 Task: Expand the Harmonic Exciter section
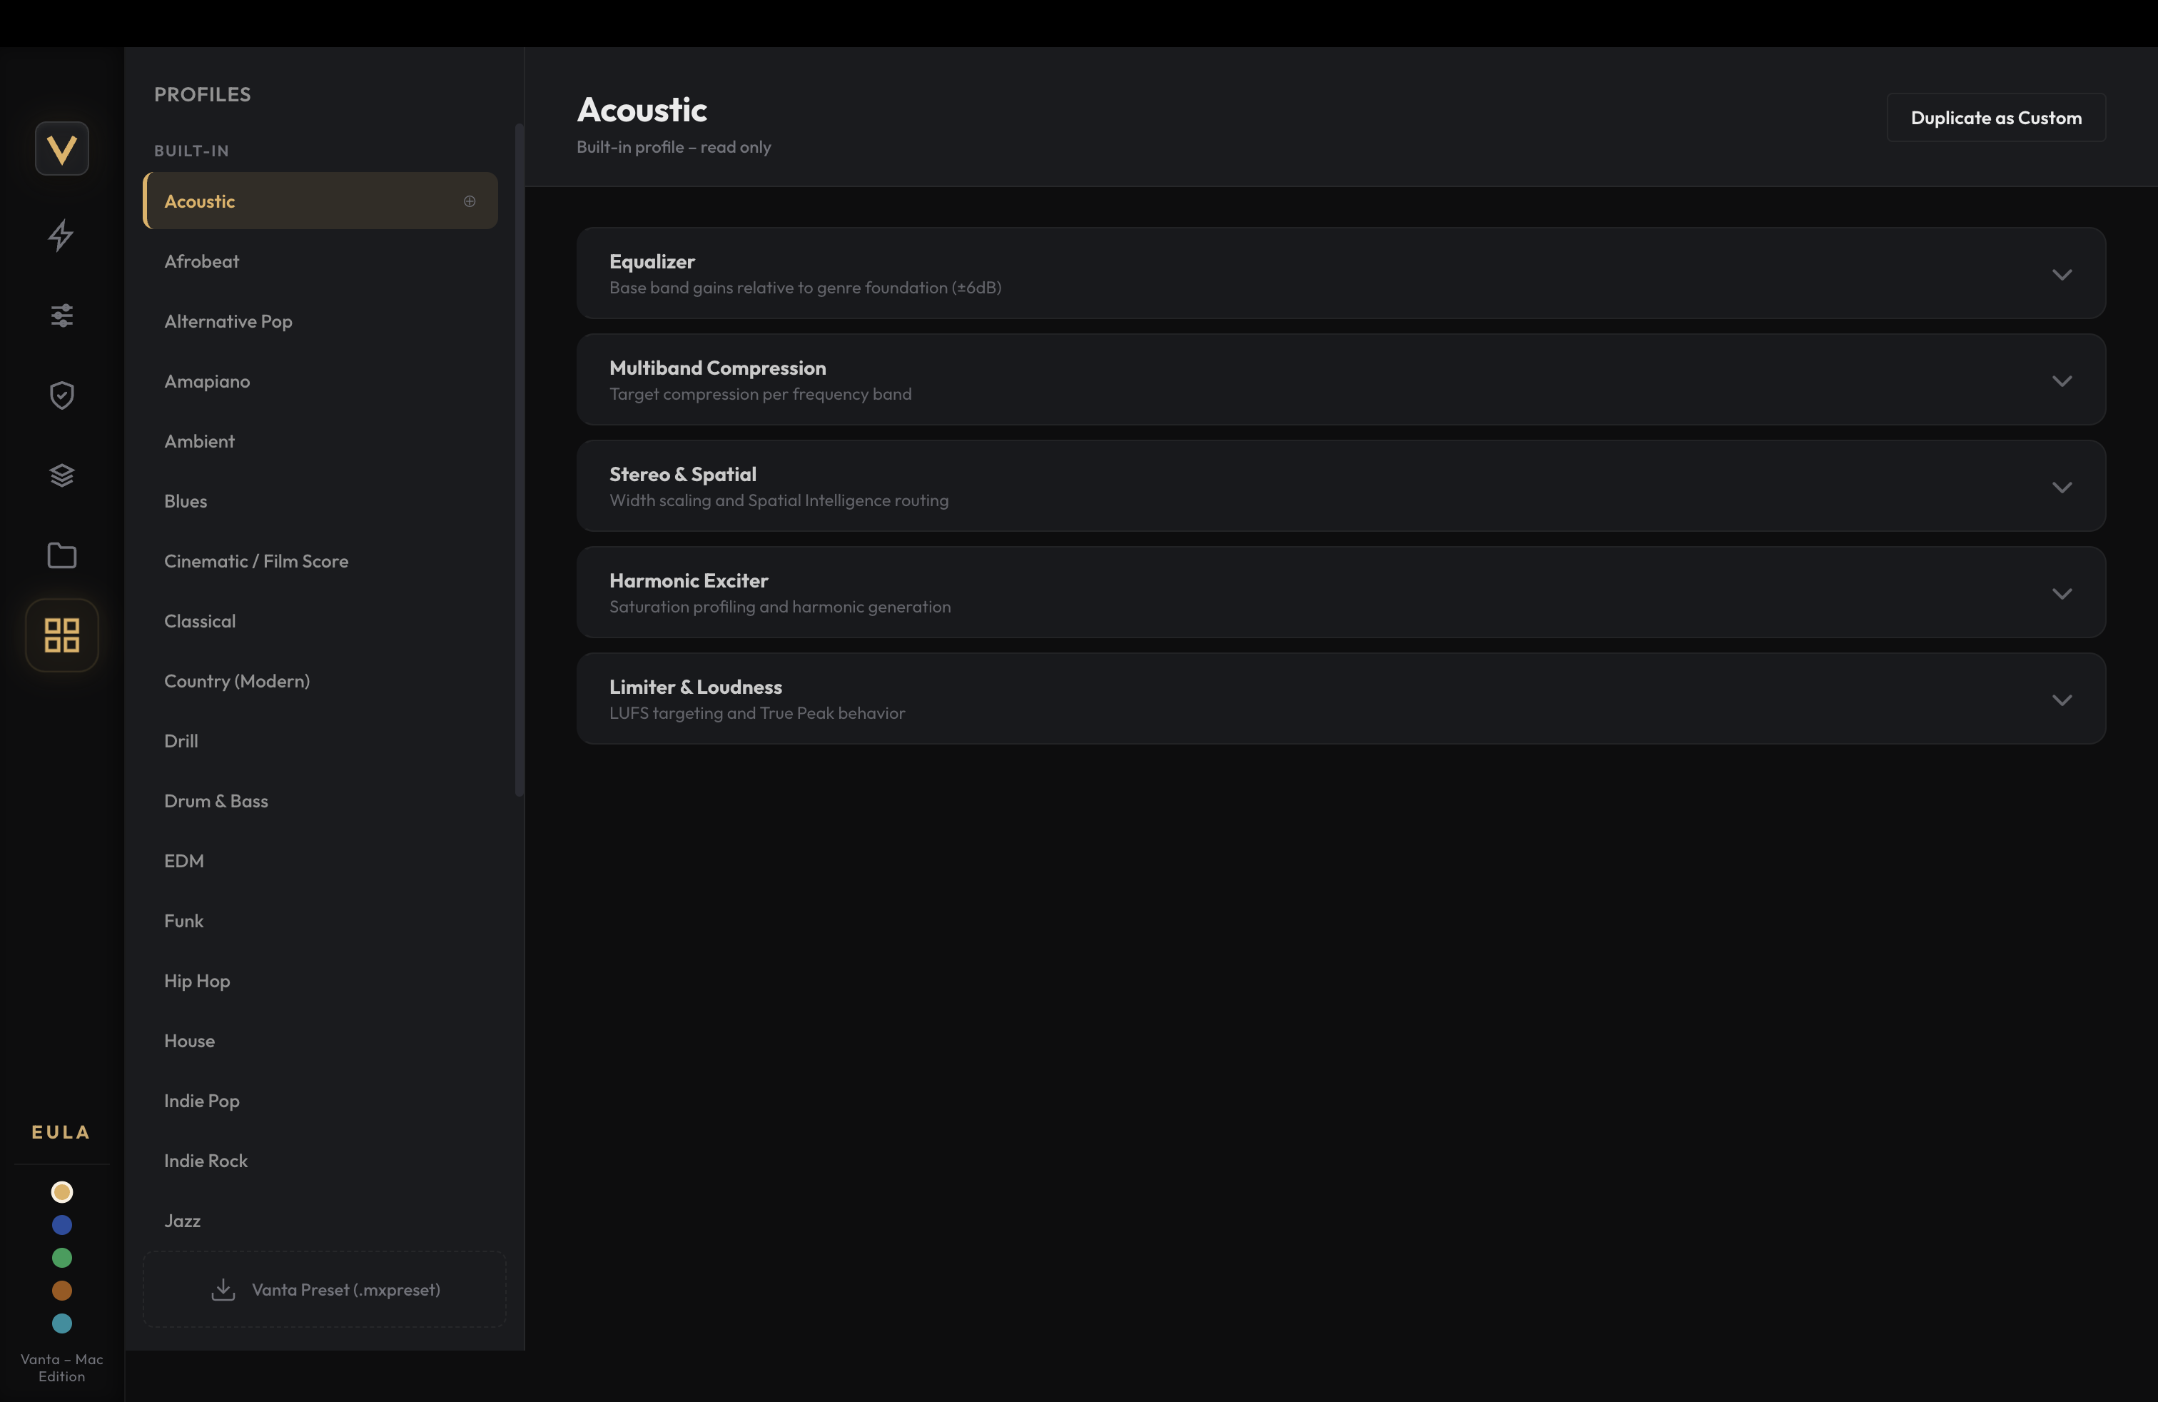(x=2062, y=594)
